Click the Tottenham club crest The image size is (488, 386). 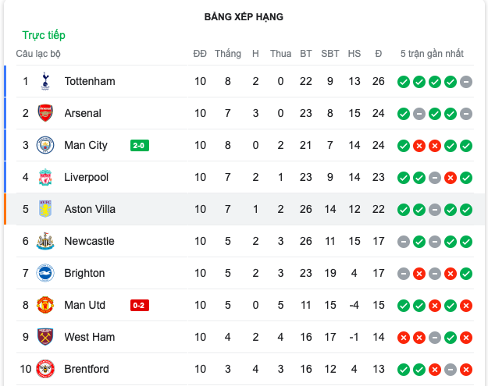(45, 81)
